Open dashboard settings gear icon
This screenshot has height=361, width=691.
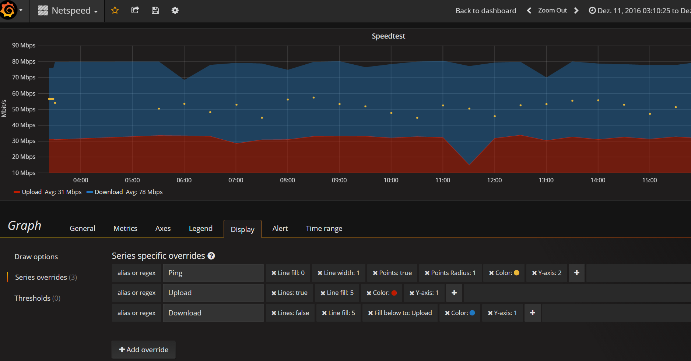point(175,10)
